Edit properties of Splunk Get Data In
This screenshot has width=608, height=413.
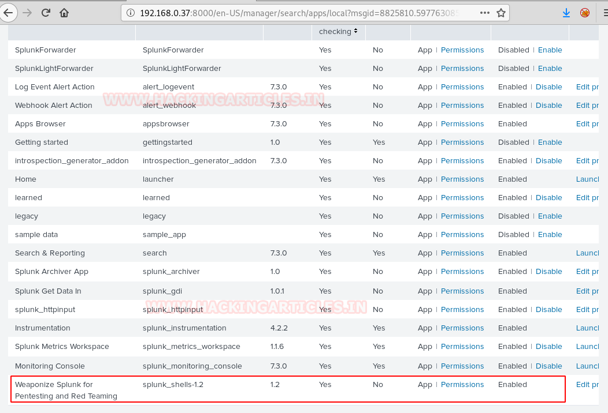tap(587, 291)
